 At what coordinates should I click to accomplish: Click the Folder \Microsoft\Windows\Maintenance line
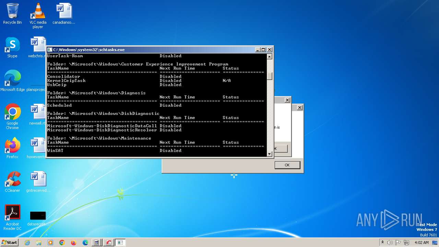tap(99, 138)
